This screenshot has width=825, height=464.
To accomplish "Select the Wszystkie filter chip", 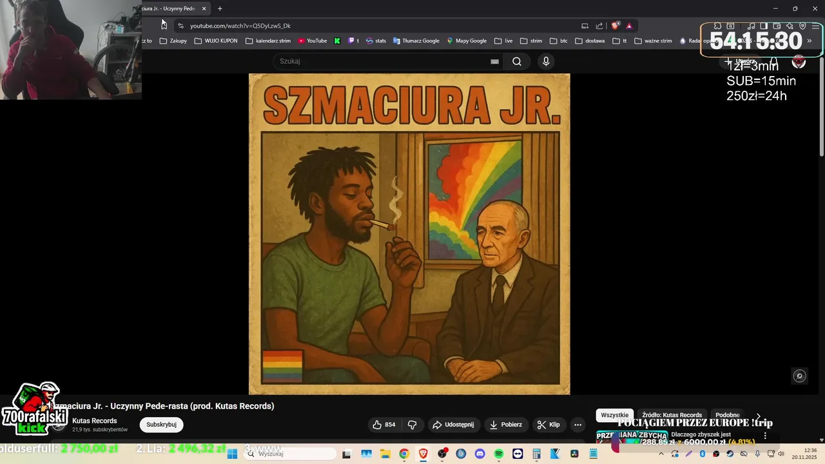I will coord(614,415).
